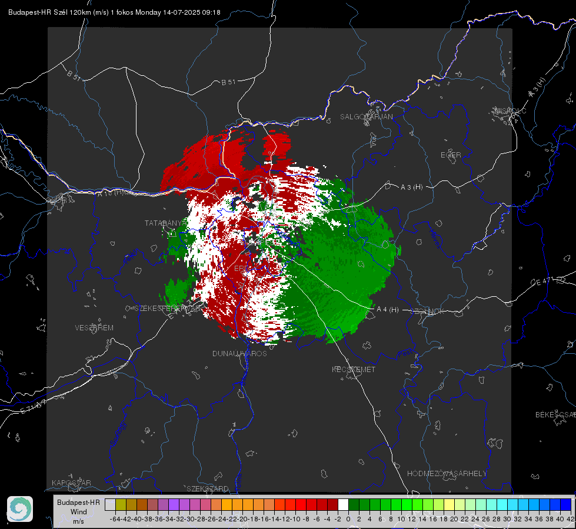Click the legend title Budapest-HR
Screen dimensions: 576x529
click(78, 502)
